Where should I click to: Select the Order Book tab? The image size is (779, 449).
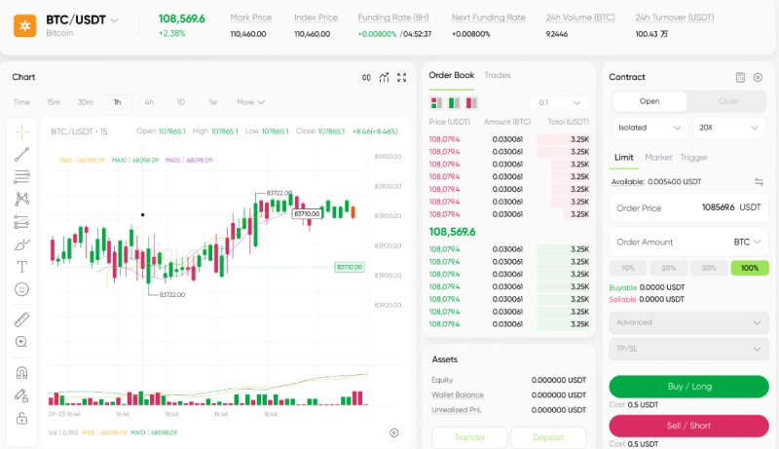tap(452, 75)
